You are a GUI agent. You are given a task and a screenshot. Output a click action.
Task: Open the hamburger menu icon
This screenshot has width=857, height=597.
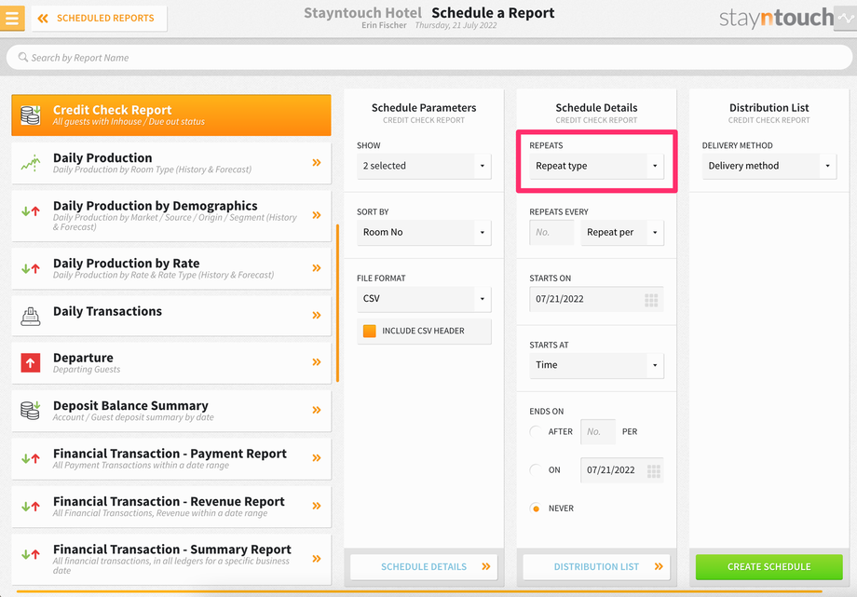12,18
